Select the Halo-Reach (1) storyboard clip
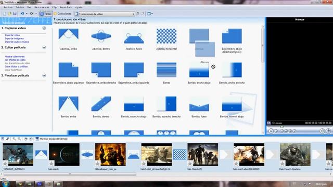 pos(203,154)
